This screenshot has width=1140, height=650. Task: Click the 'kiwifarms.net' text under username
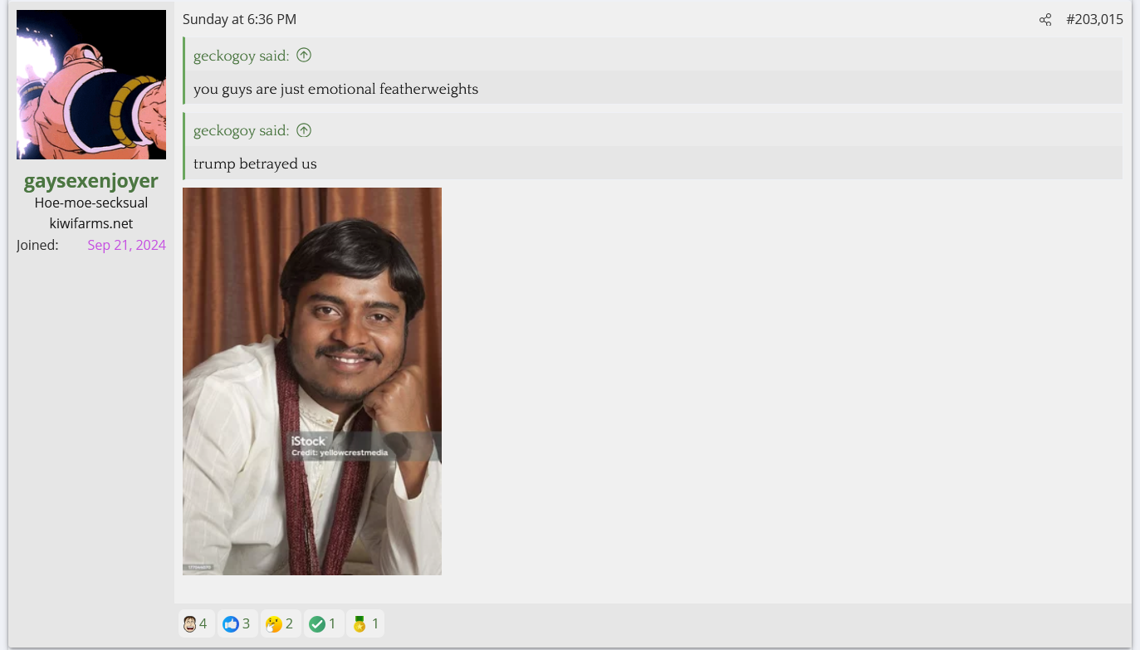(91, 223)
